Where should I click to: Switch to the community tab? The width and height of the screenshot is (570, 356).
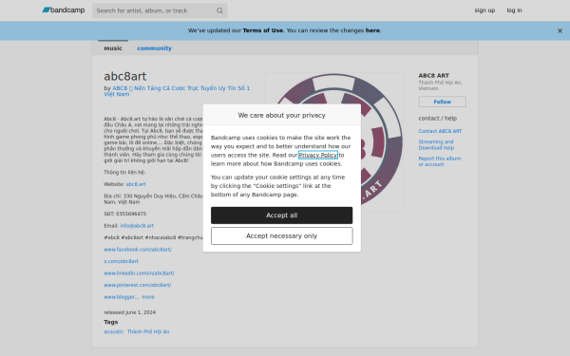point(154,48)
